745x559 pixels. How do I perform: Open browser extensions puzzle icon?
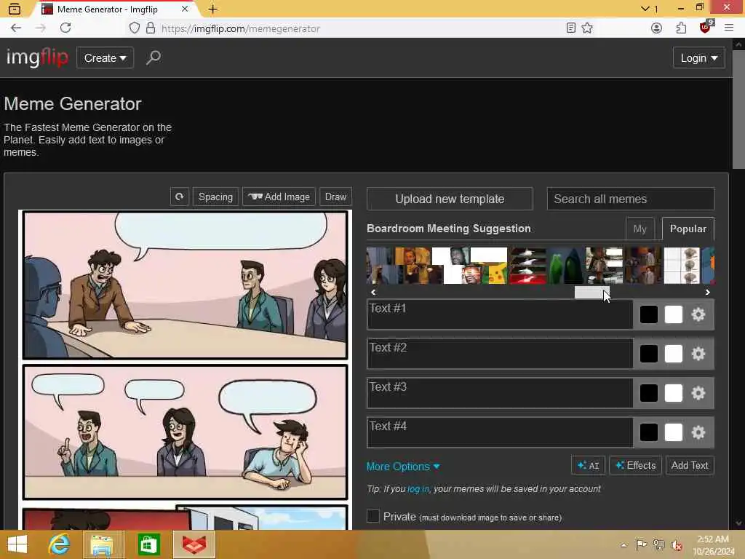point(681,28)
